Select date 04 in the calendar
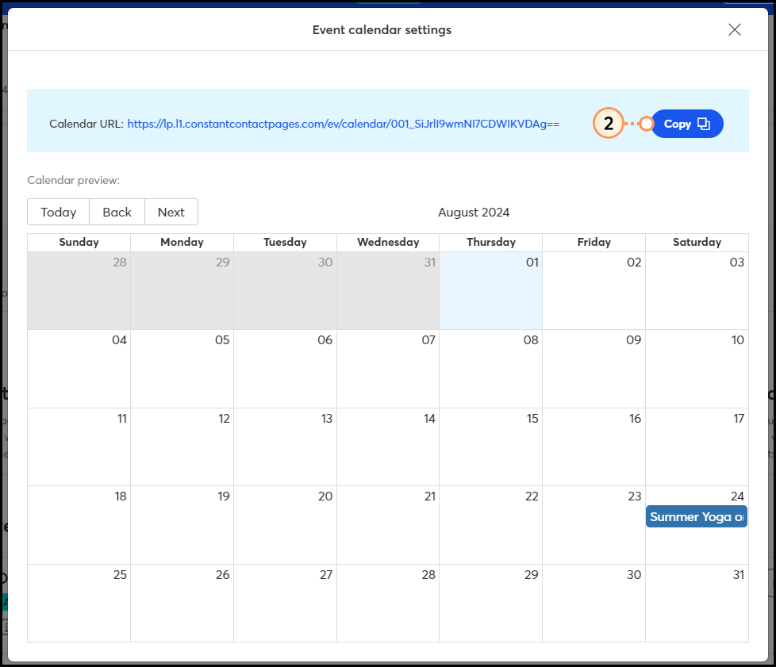The image size is (776, 667). [119, 340]
